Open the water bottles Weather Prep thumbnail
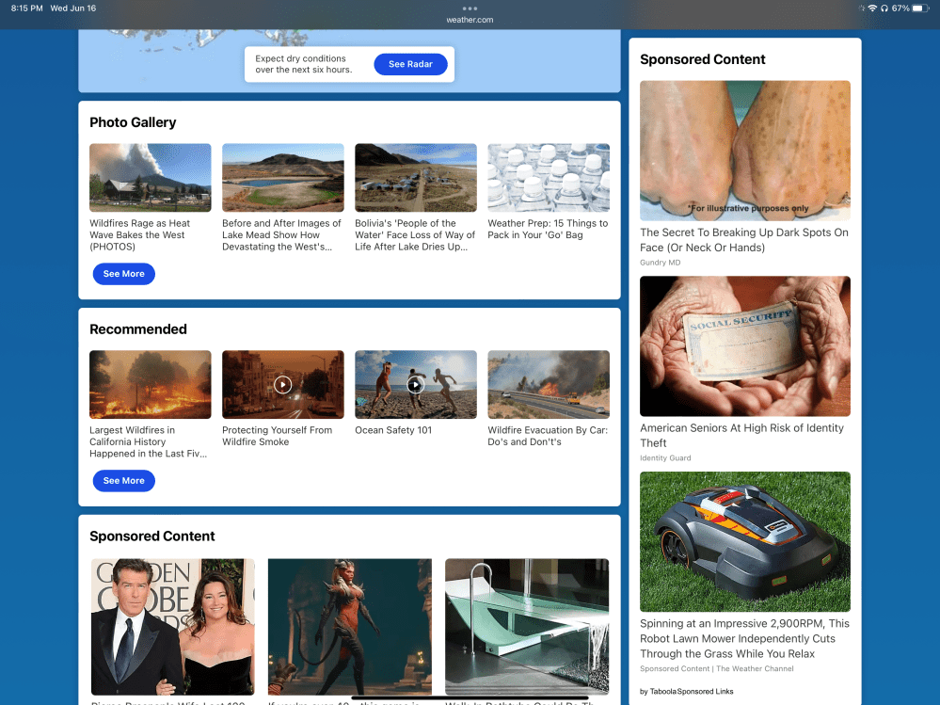This screenshot has width=940, height=705. click(x=548, y=177)
